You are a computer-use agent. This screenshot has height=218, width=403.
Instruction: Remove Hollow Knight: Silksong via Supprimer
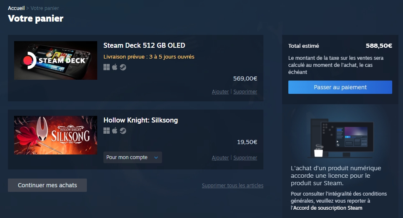click(245, 158)
